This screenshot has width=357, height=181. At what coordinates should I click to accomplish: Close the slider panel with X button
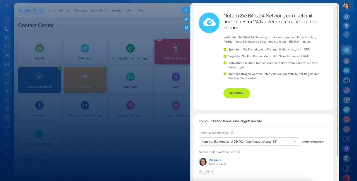pyautogui.click(x=186, y=10)
